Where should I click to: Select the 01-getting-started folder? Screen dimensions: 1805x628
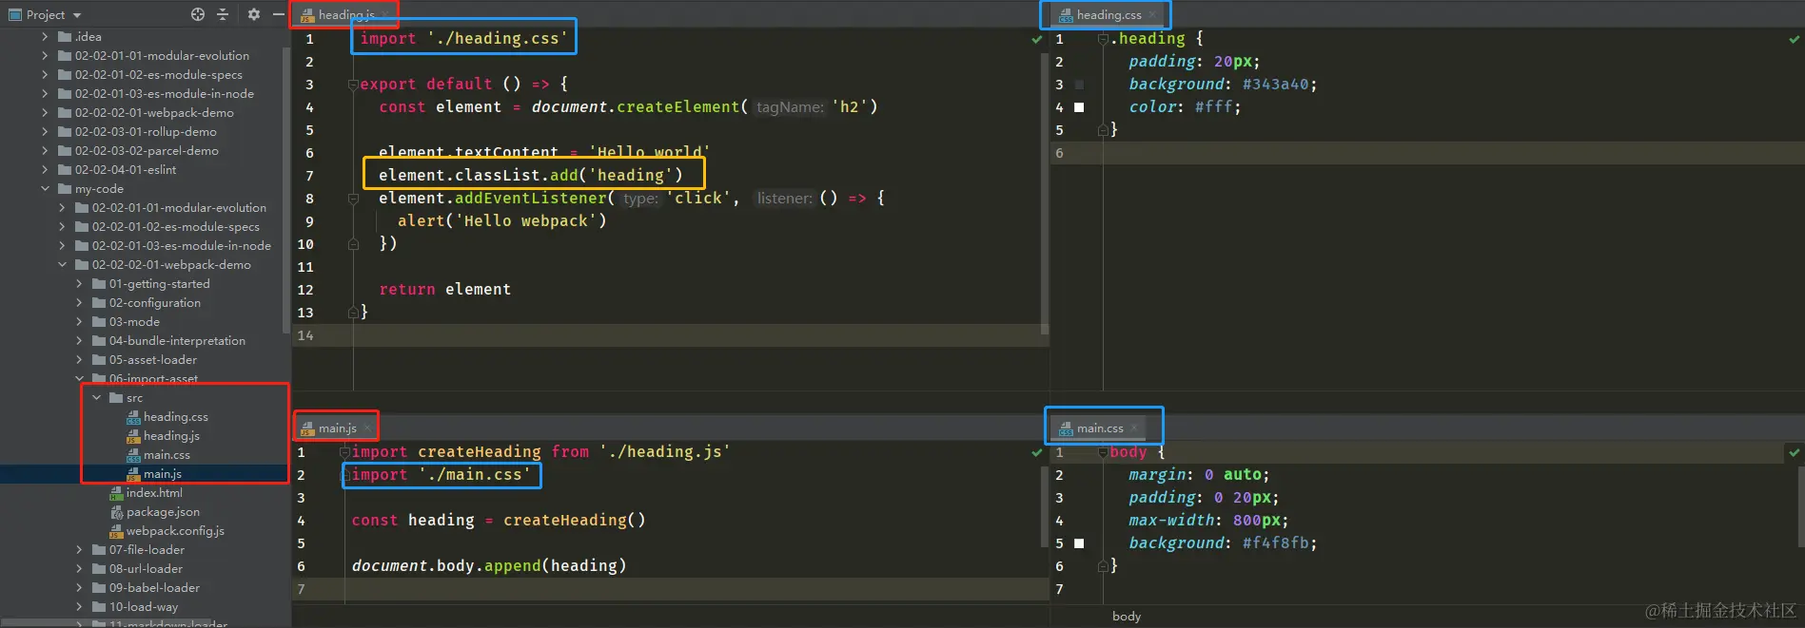(x=159, y=284)
